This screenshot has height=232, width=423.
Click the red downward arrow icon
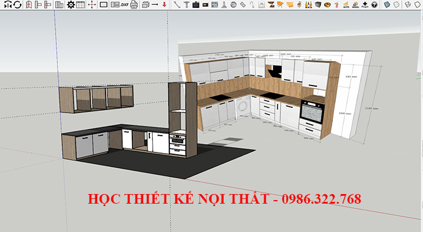coord(164,4)
